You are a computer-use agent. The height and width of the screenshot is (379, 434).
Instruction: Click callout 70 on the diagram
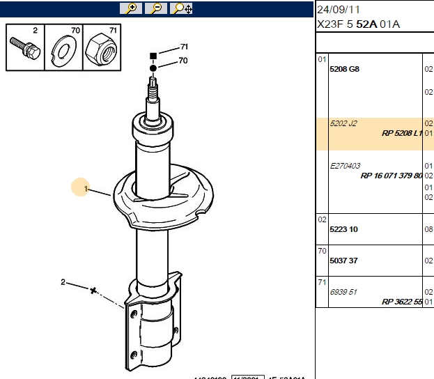(183, 61)
